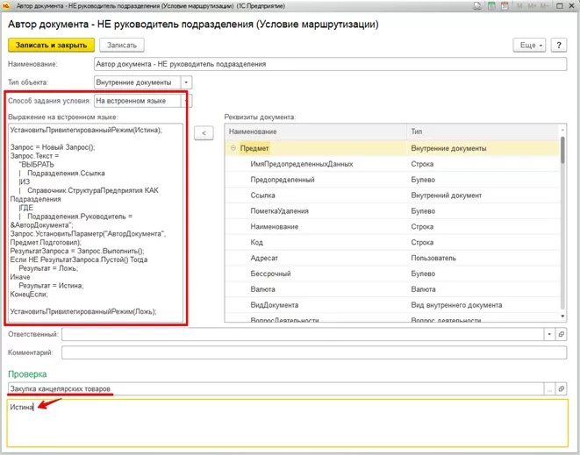Click the open icon beside Ответственный field
The width and height of the screenshot is (580, 455).
coord(562,334)
